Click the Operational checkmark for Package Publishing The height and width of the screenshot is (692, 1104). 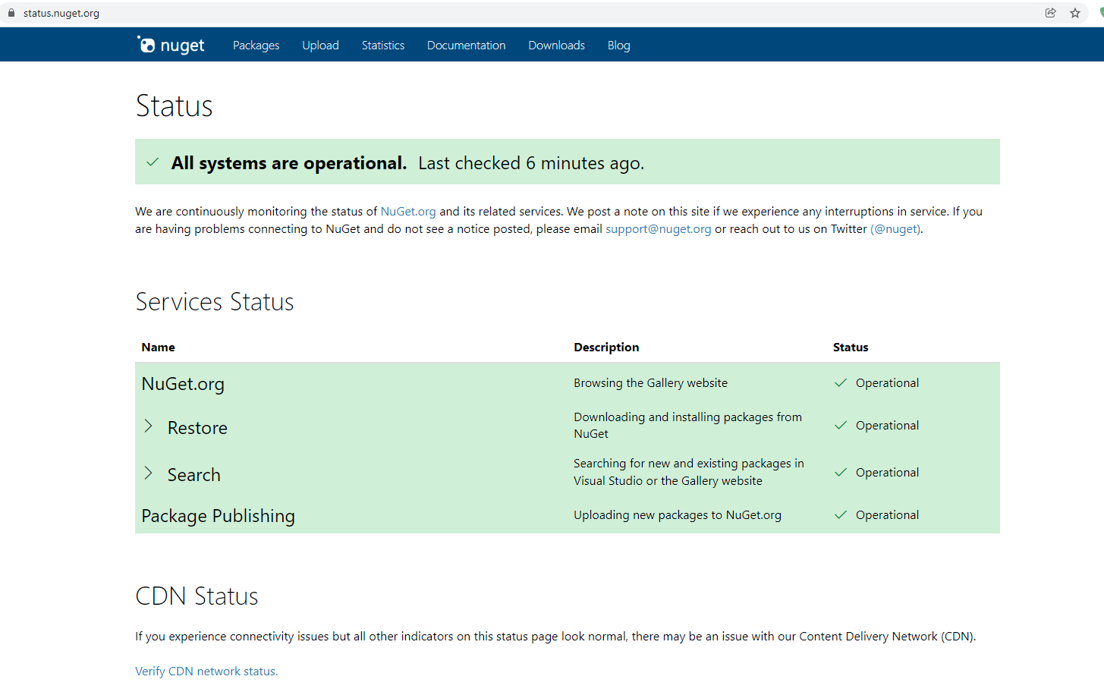[841, 514]
